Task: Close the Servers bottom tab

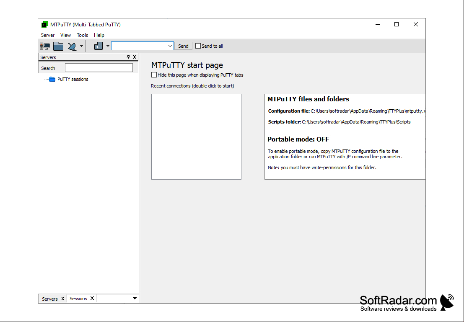Action: (x=63, y=299)
